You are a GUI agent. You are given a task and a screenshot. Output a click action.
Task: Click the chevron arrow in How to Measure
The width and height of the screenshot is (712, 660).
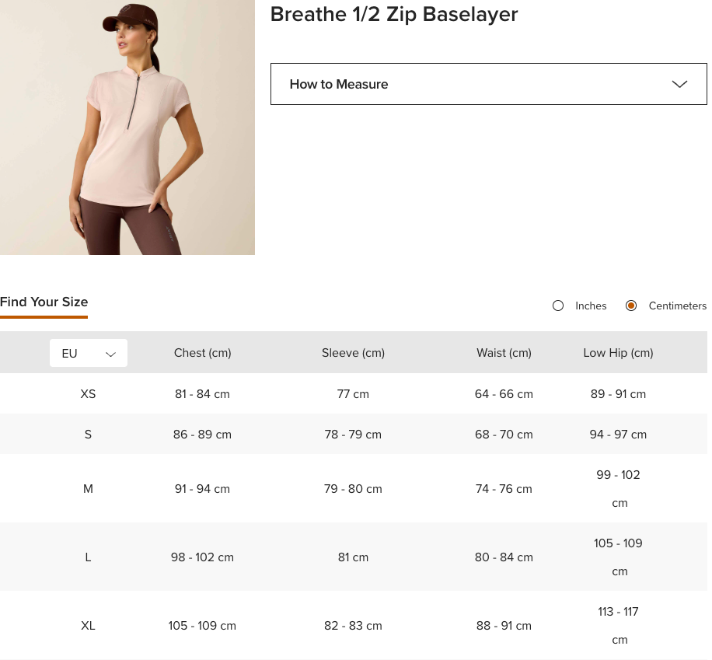pos(679,84)
